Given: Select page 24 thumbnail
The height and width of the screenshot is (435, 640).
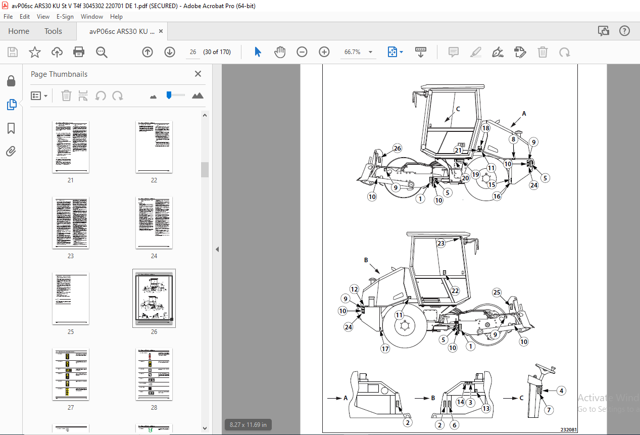Looking at the screenshot, I should click(154, 223).
